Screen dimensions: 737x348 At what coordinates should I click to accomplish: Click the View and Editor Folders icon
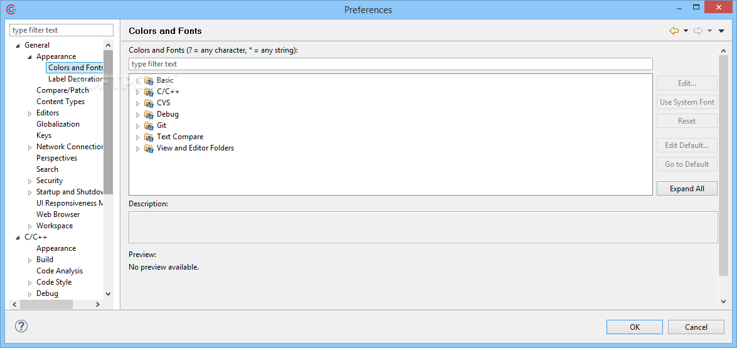[149, 148]
